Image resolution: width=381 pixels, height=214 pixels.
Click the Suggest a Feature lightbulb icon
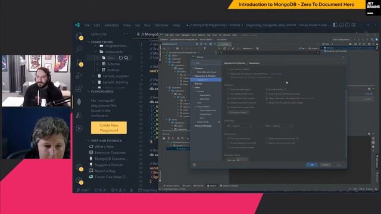click(x=91, y=165)
